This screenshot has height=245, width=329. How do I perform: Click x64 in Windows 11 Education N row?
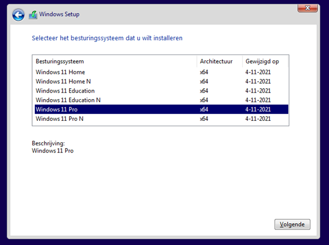[204, 100]
